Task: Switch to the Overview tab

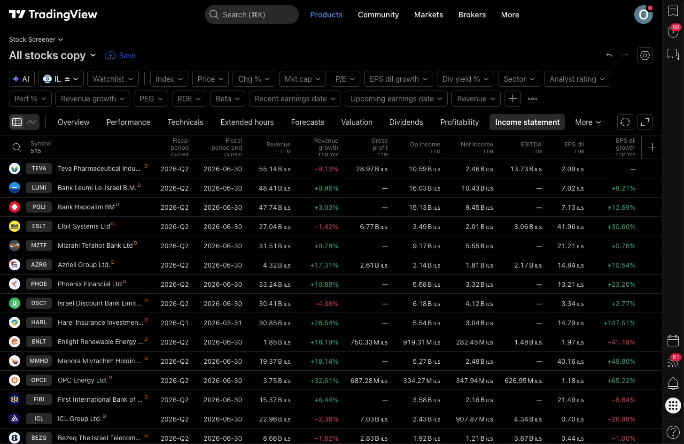Action: (x=73, y=122)
